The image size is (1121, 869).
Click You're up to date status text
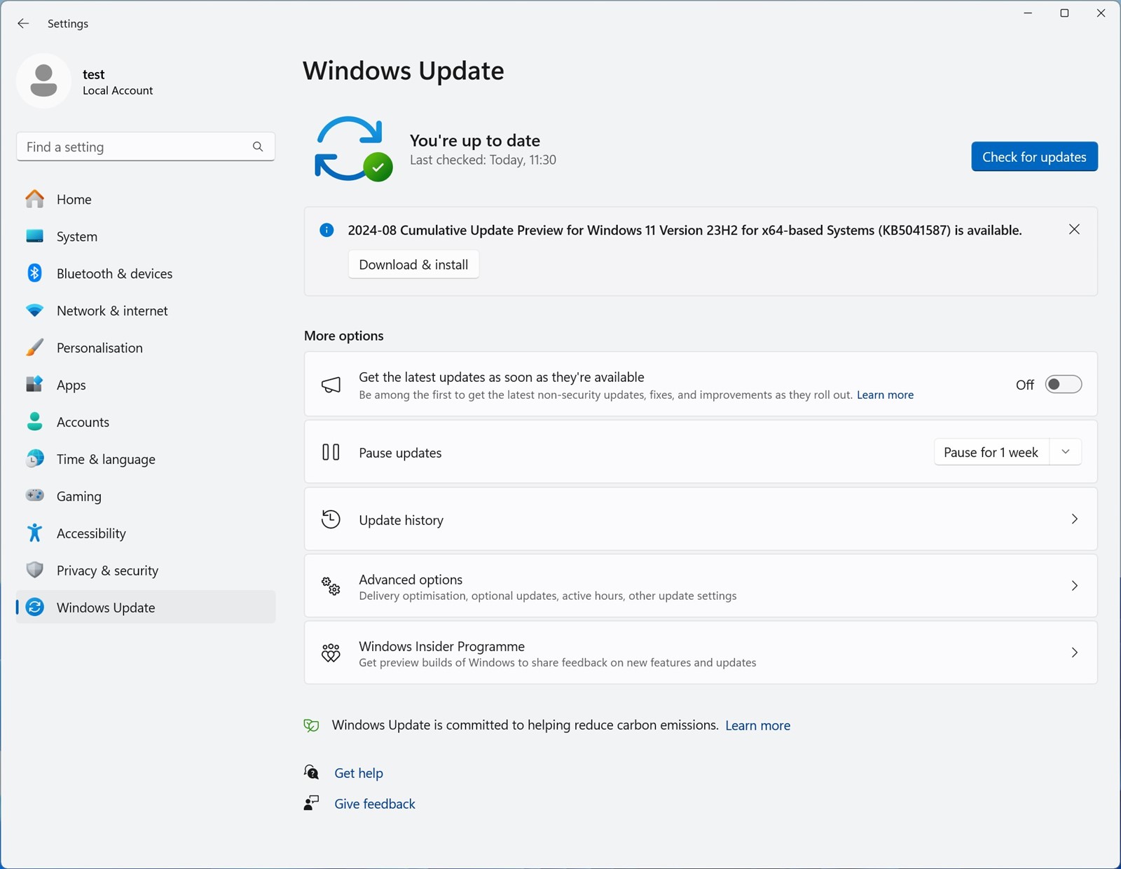(x=474, y=140)
